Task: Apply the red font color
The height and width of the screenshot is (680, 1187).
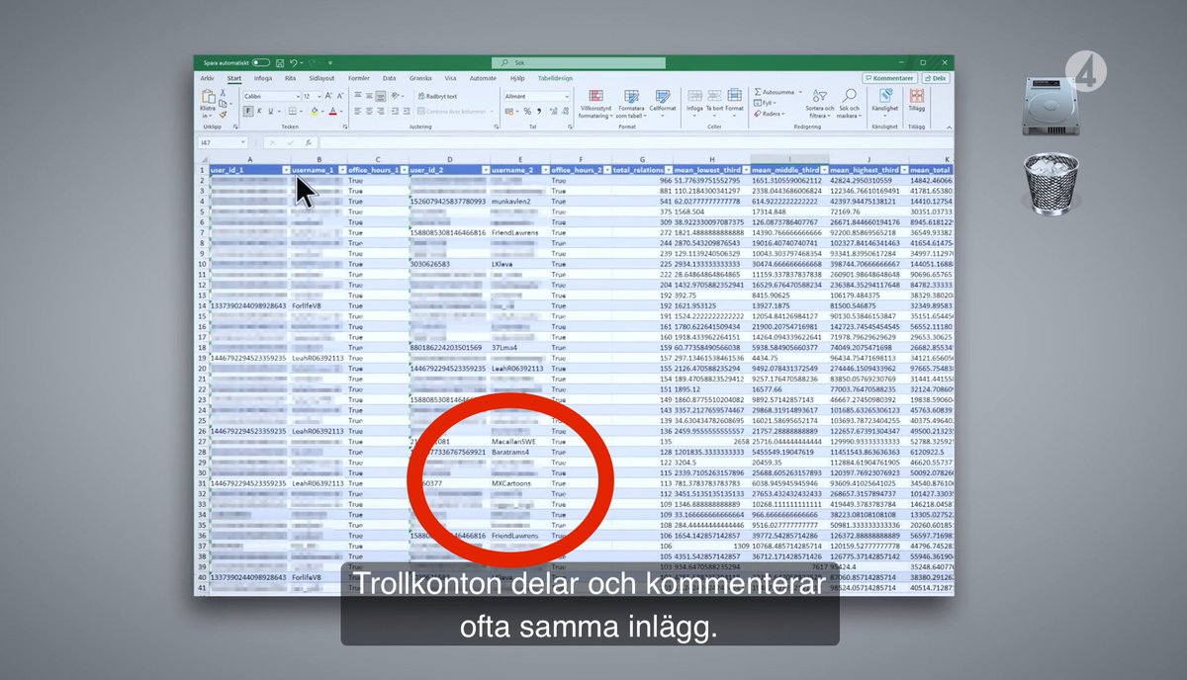Action: 332,112
